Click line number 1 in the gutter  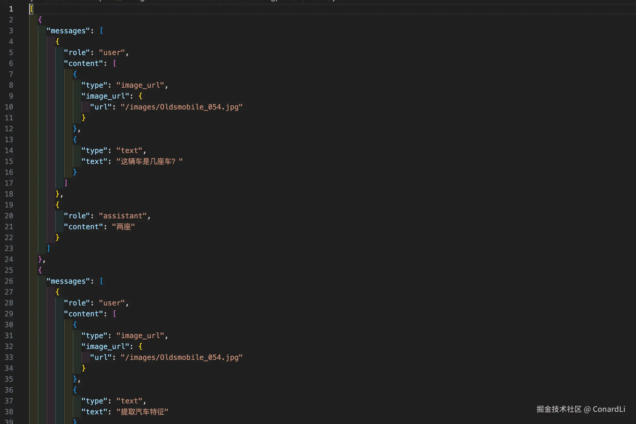[x=11, y=9]
